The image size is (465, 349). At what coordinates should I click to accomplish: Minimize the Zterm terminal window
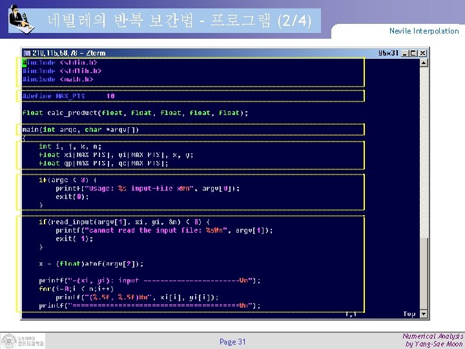click(x=405, y=53)
